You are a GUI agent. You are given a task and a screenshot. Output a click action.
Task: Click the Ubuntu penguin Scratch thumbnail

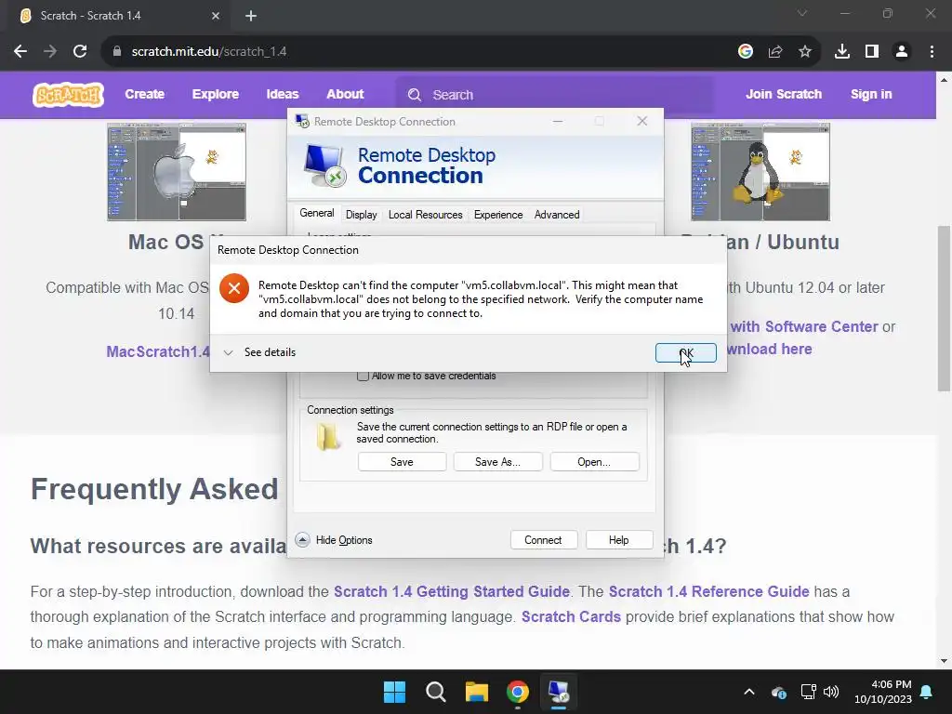[x=760, y=172]
